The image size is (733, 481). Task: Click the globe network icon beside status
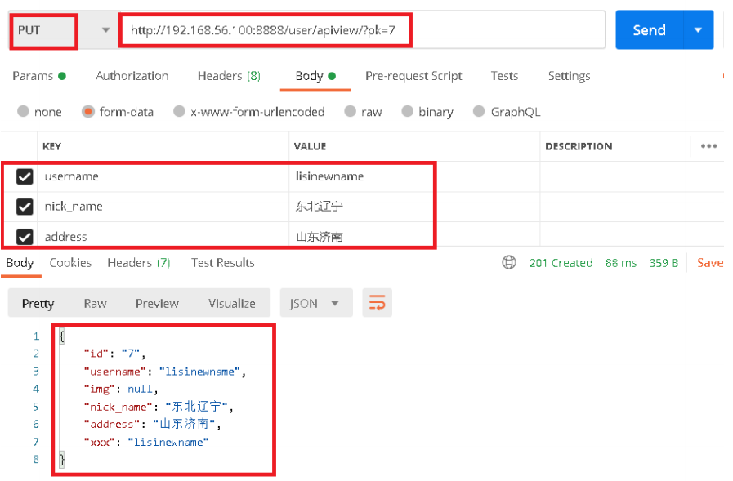click(509, 263)
